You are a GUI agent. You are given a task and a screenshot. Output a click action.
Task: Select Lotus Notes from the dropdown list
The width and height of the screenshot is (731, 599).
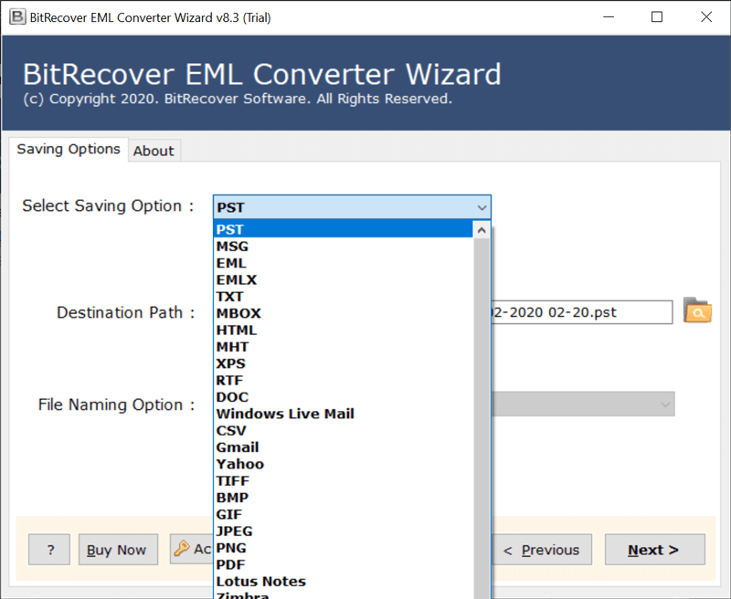(x=261, y=582)
